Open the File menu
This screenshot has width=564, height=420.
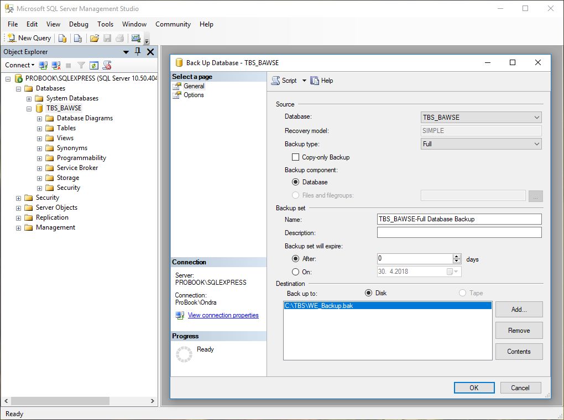pos(13,24)
